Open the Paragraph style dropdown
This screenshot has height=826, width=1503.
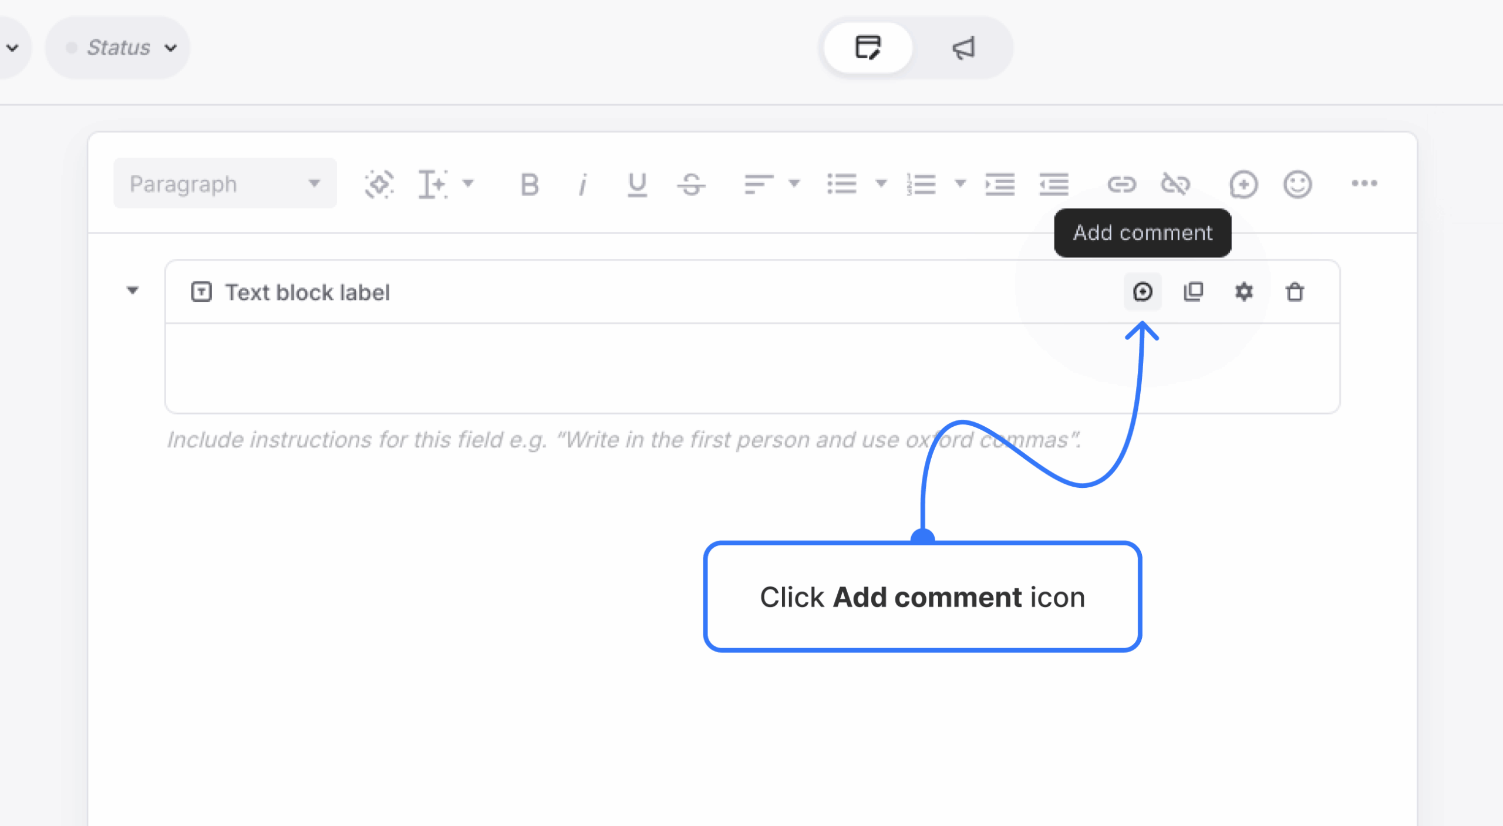[225, 183]
